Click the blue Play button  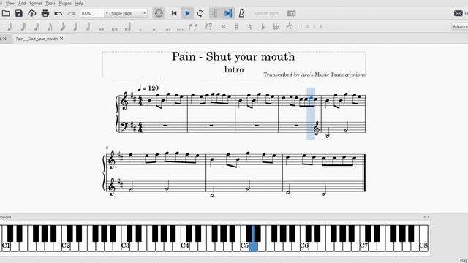coord(187,13)
